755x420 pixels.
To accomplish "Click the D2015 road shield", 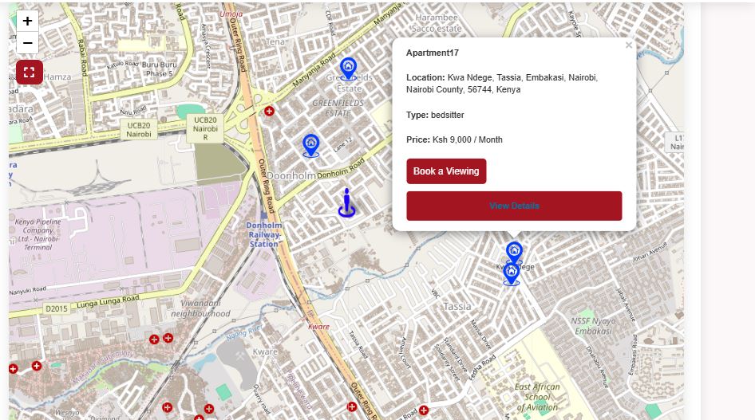I will coord(56,308).
